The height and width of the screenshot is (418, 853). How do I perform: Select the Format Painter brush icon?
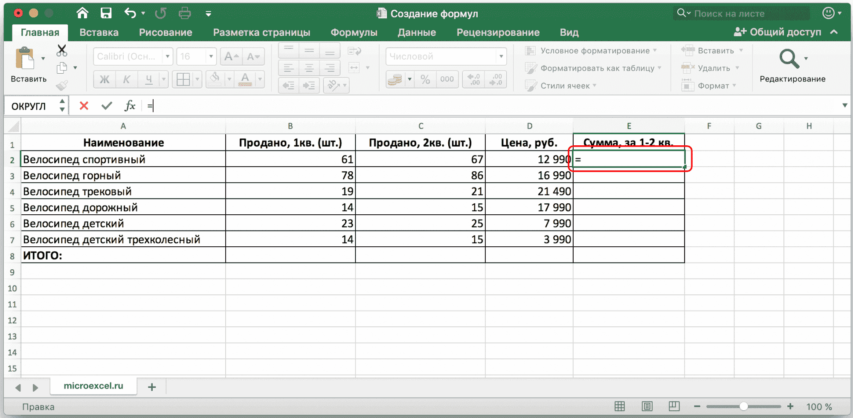tap(61, 85)
